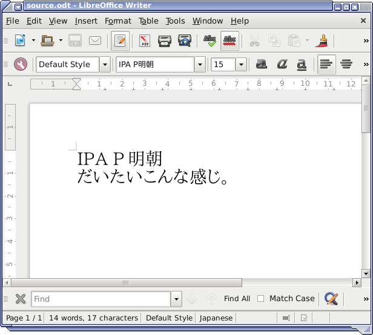Open Page Preview icon
Screen dimensions: 373x335
coord(185,41)
